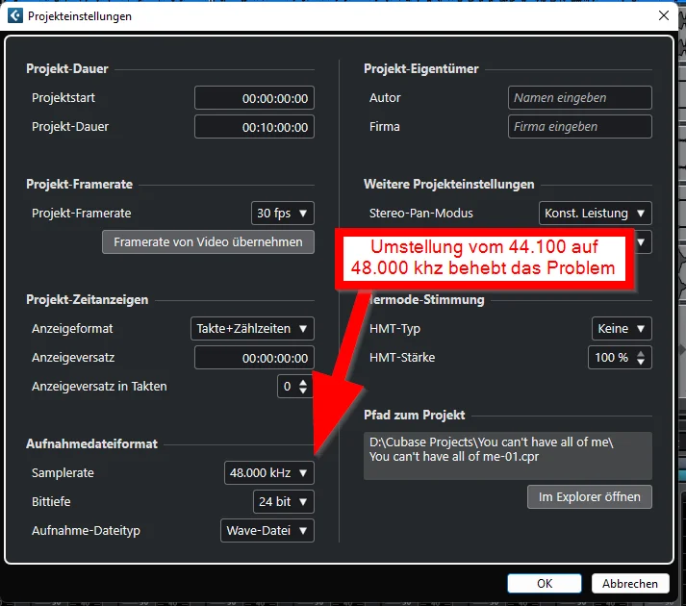This screenshot has height=606, width=686.
Task: Click the Autor name input field
Action: pos(580,98)
